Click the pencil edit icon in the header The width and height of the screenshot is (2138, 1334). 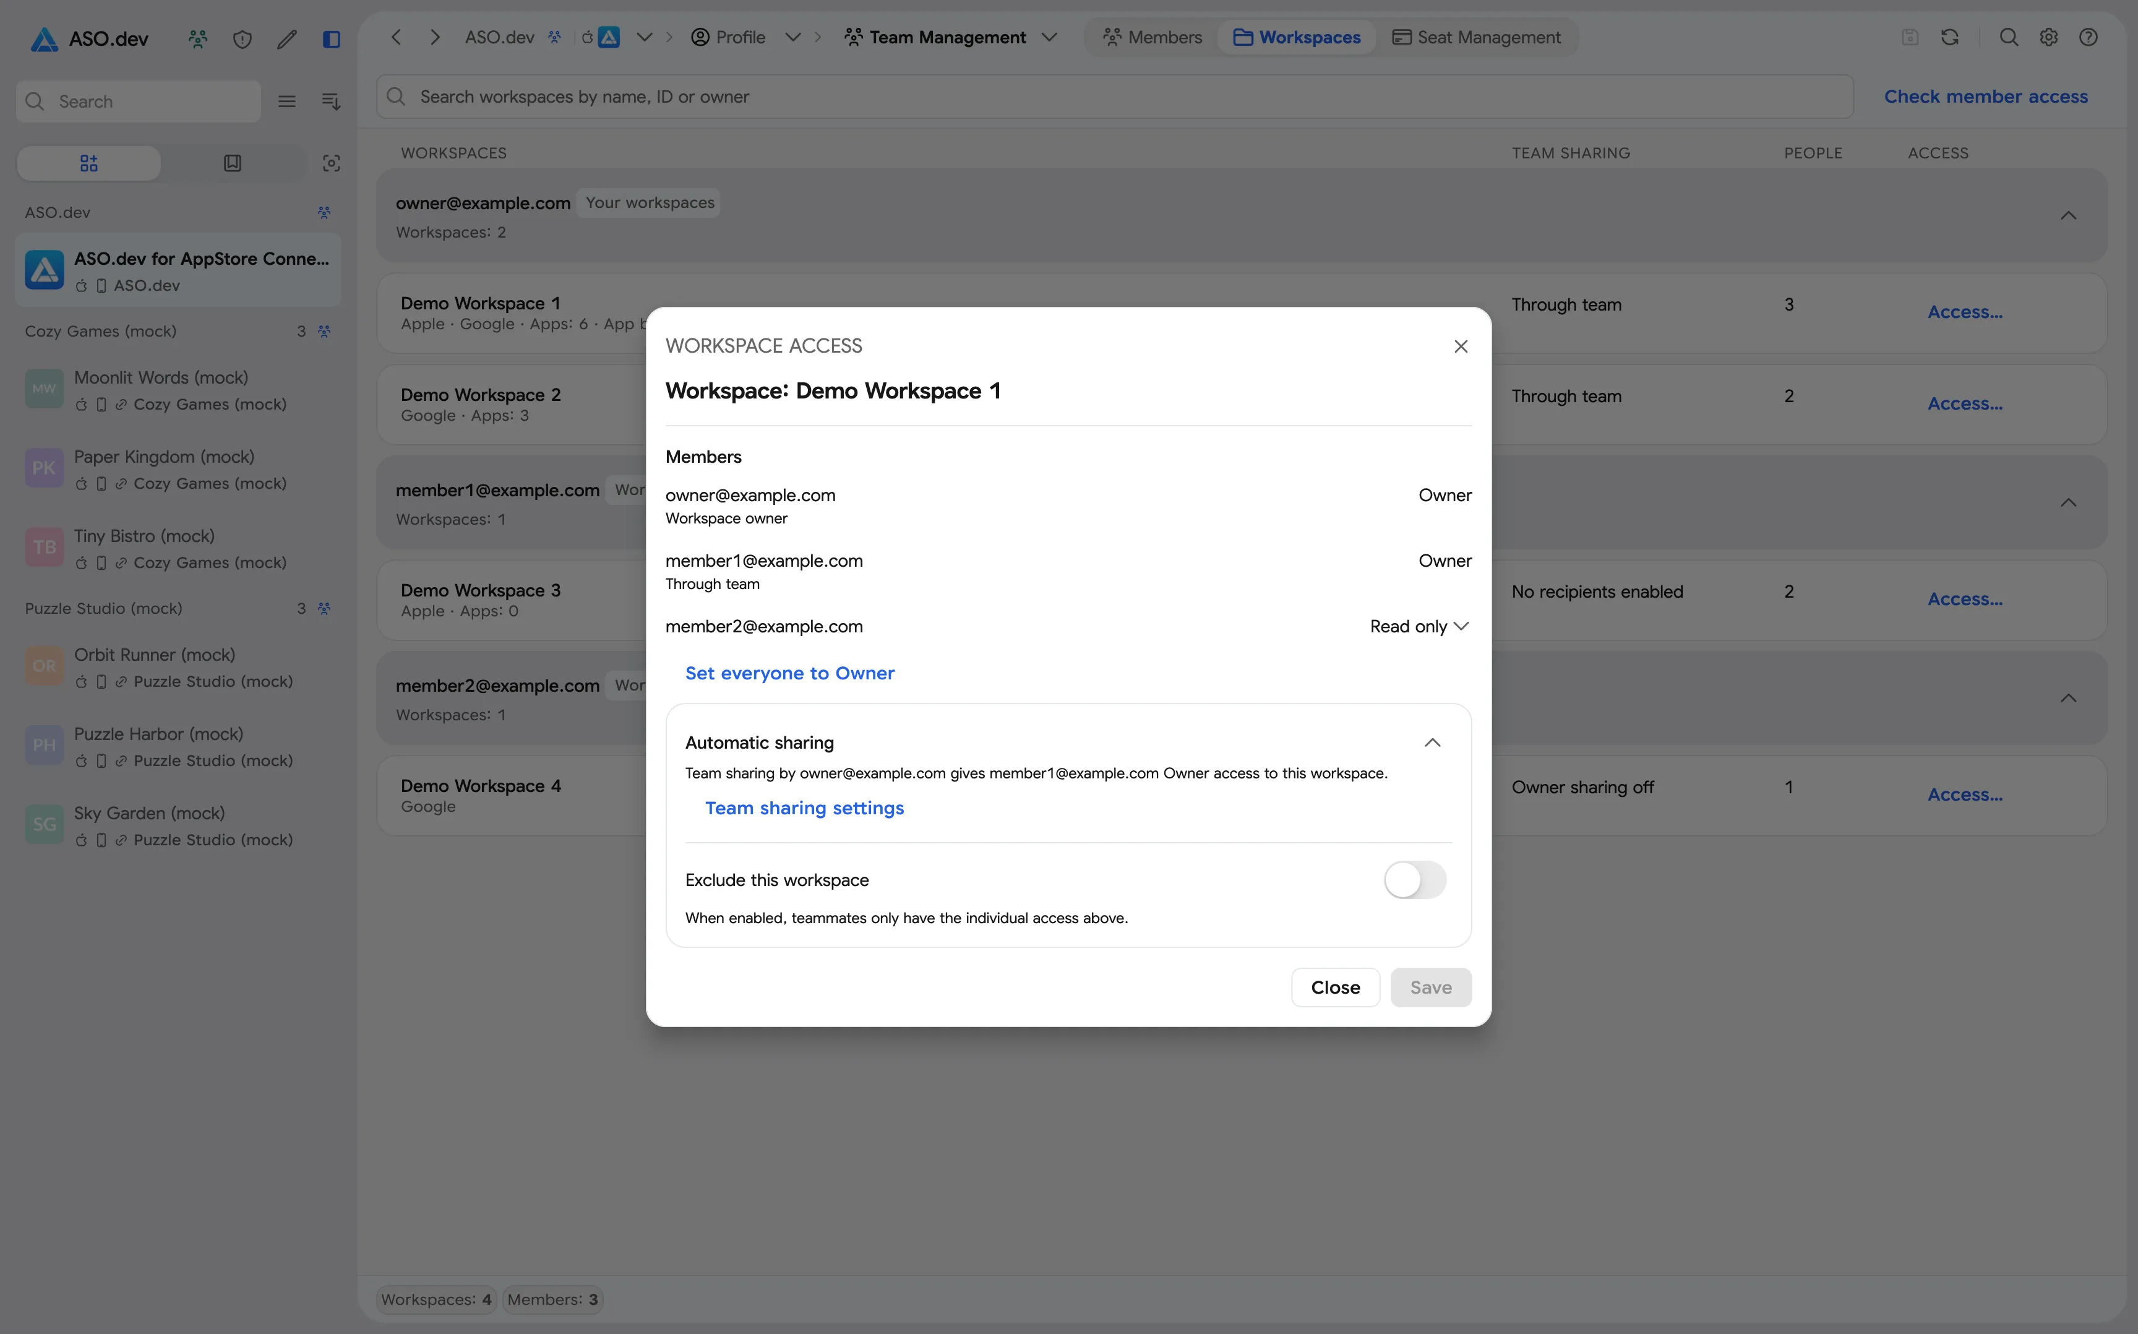click(286, 39)
